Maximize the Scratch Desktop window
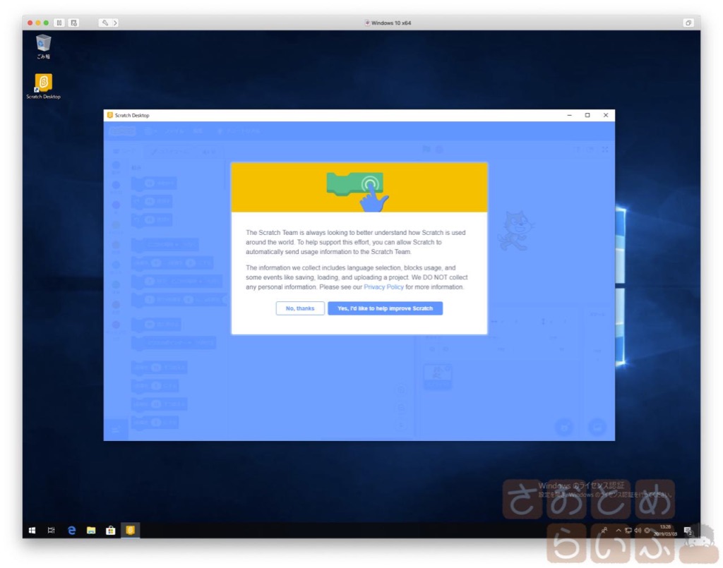The image size is (723, 568). pos(587,115)
